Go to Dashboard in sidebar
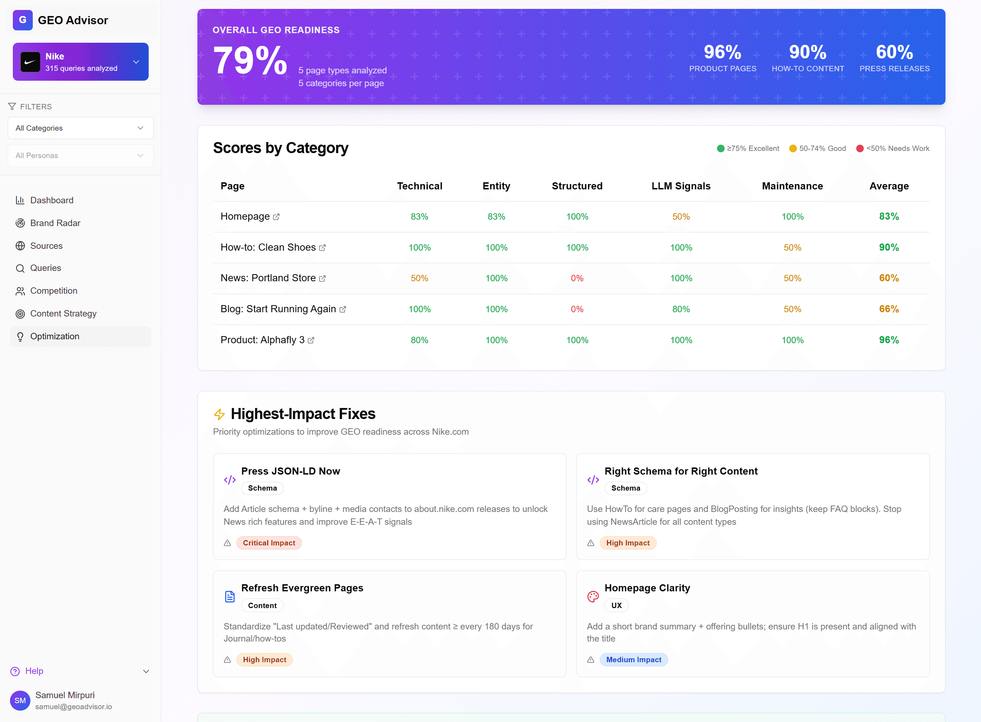Viewport: 981px width, 722px height. coord(52,200)
